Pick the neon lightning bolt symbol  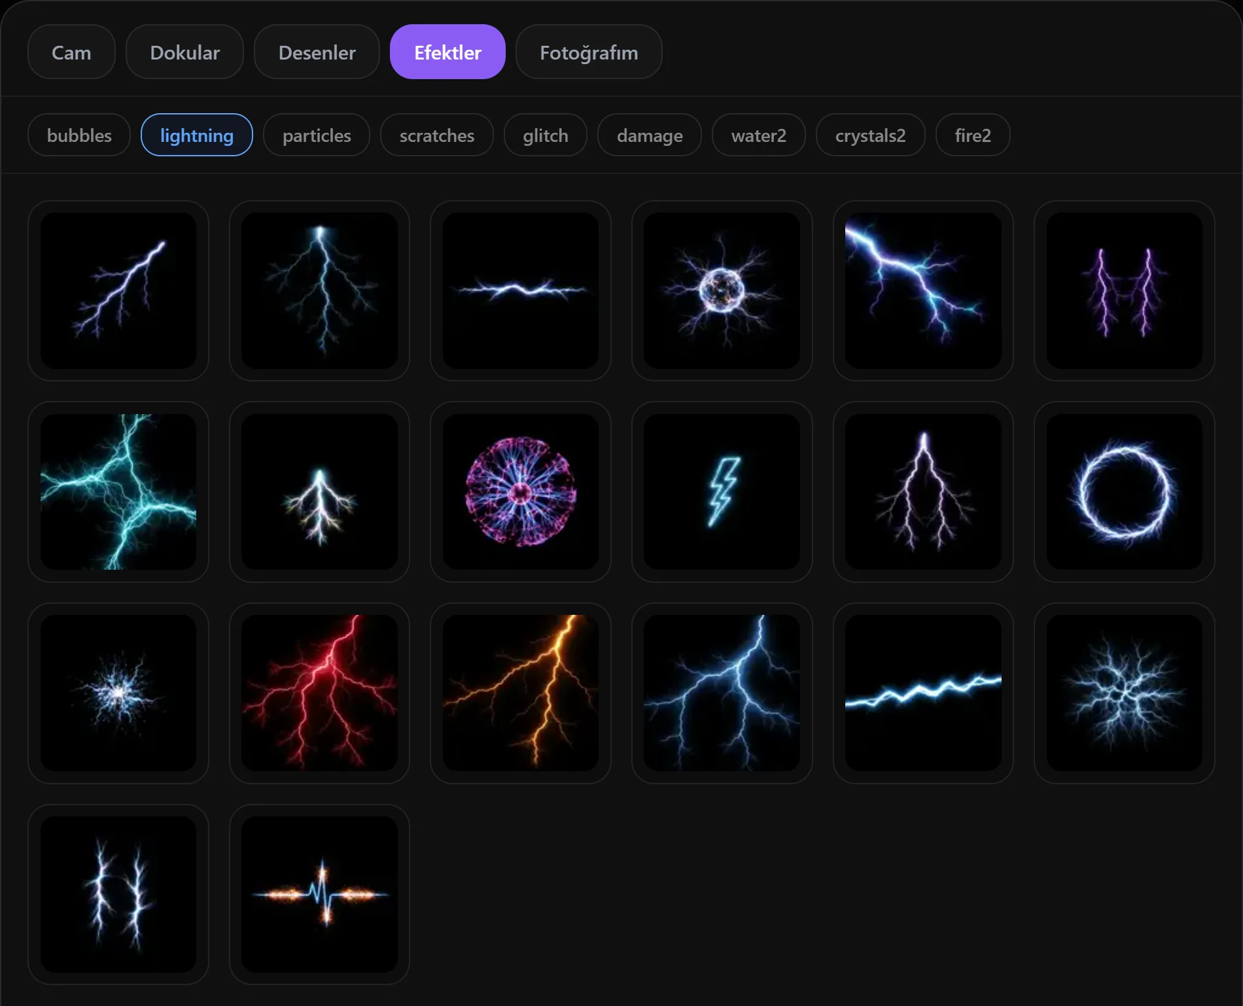[722, 491]
